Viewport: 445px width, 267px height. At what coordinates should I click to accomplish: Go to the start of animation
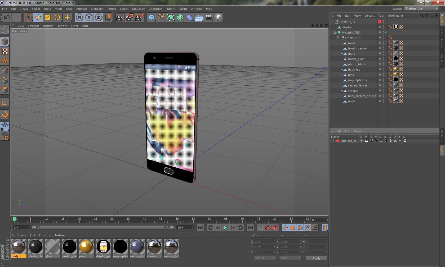[x=201, y=228]
